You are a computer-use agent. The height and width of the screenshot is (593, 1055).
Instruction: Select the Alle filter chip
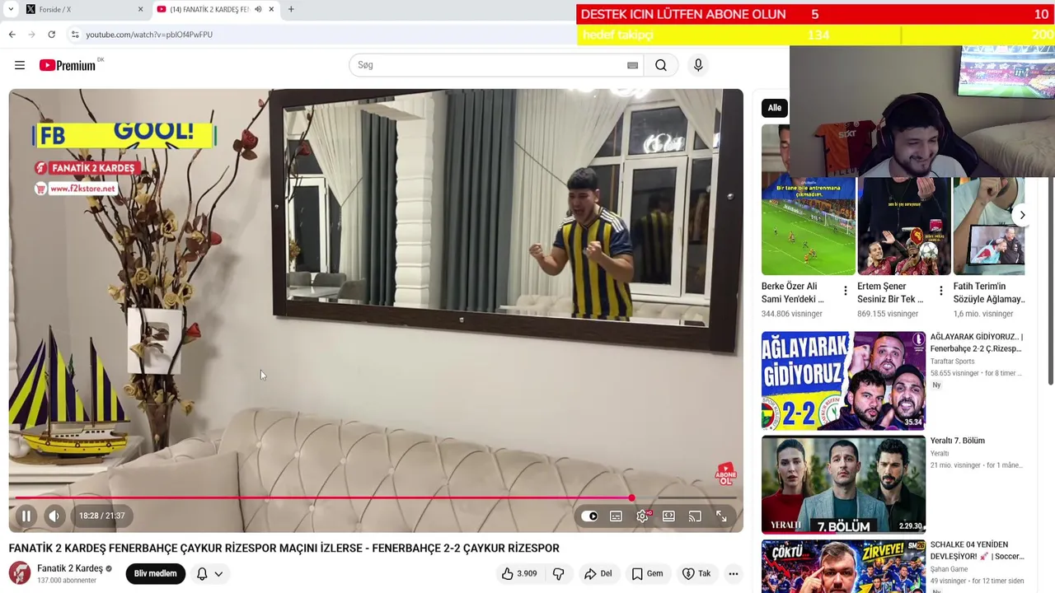(x=775, y=108)
